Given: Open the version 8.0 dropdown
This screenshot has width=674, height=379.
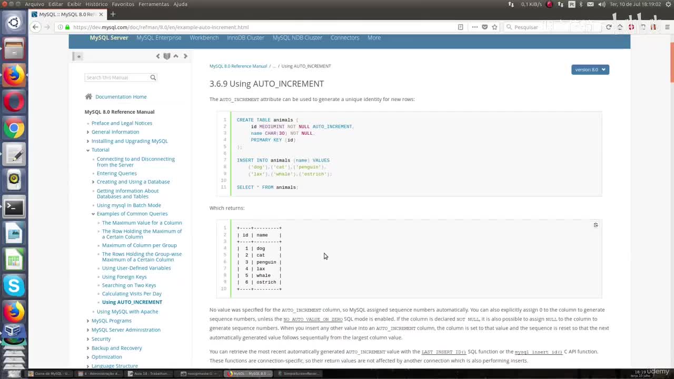Looking at the screenshot, I should [590, 69].
